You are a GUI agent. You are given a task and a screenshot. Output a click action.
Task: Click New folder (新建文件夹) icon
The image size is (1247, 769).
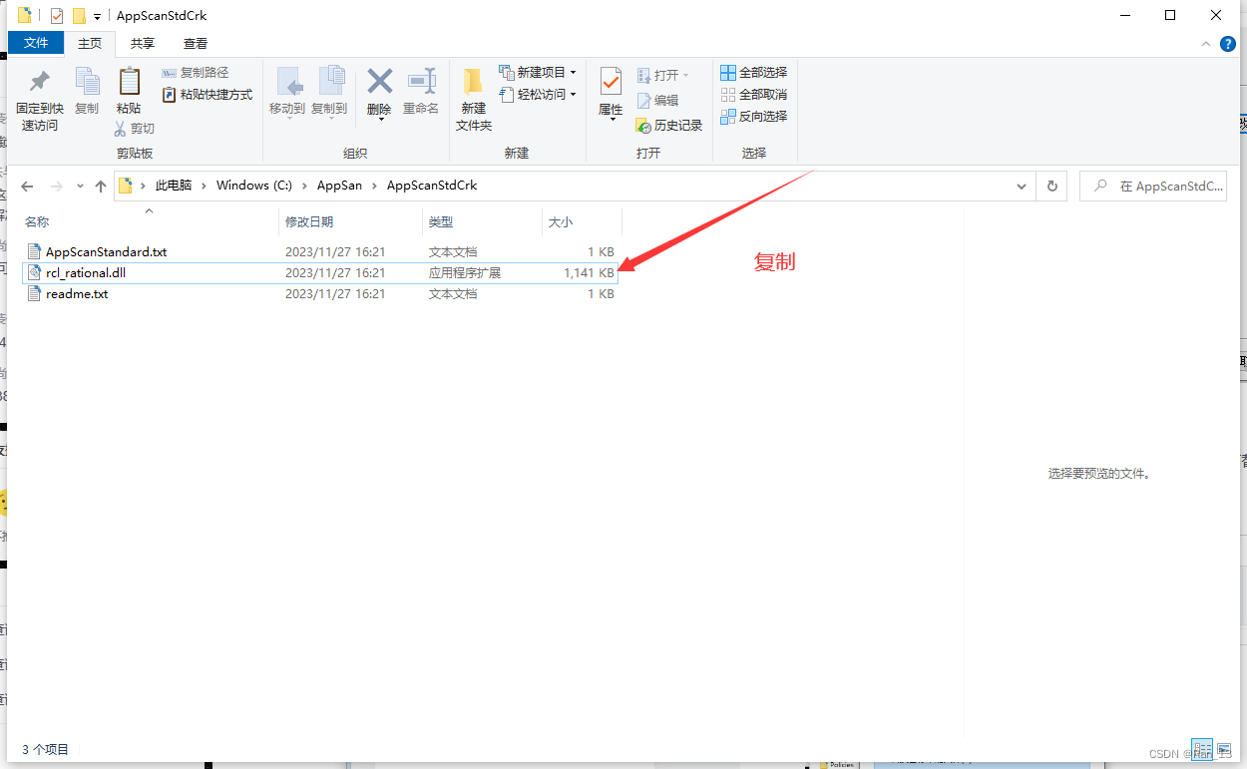coord(474,82)
